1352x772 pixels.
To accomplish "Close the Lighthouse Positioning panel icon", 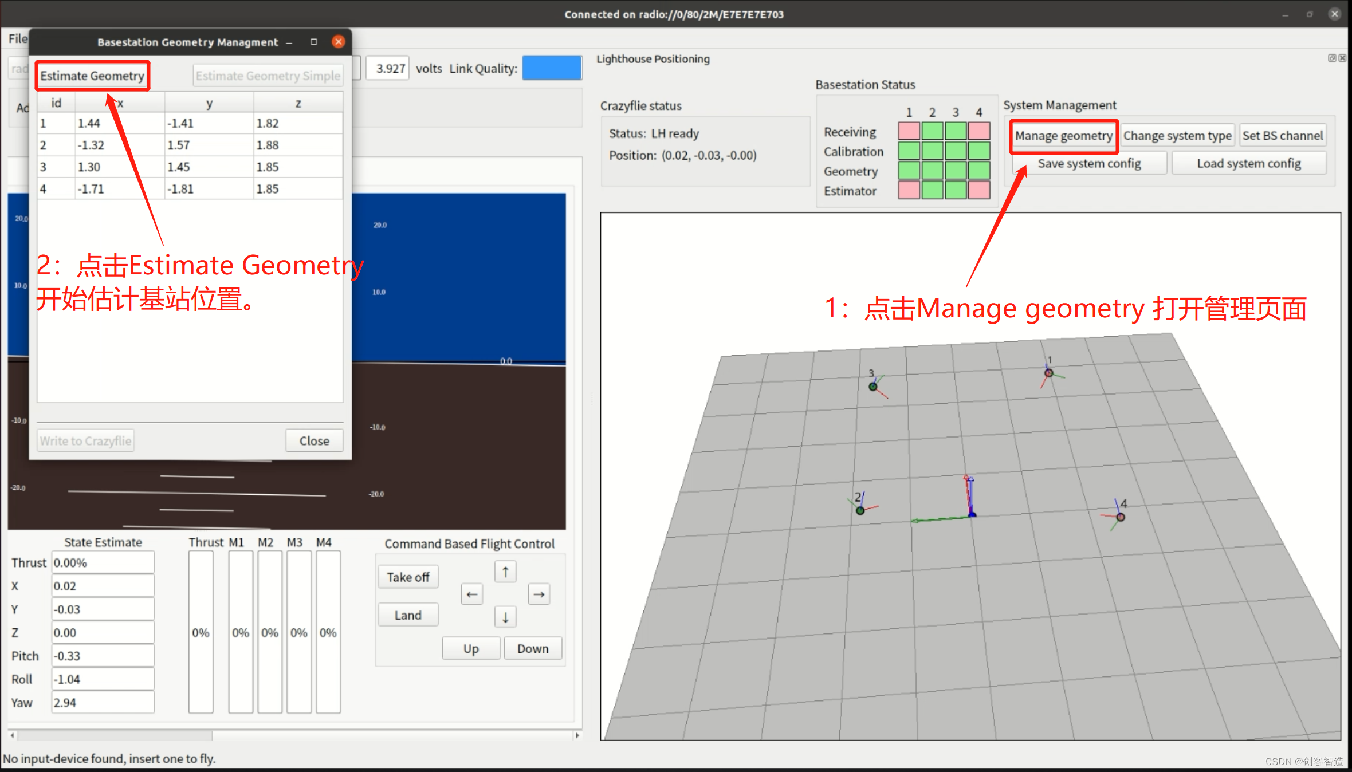I will (1342, 58).
